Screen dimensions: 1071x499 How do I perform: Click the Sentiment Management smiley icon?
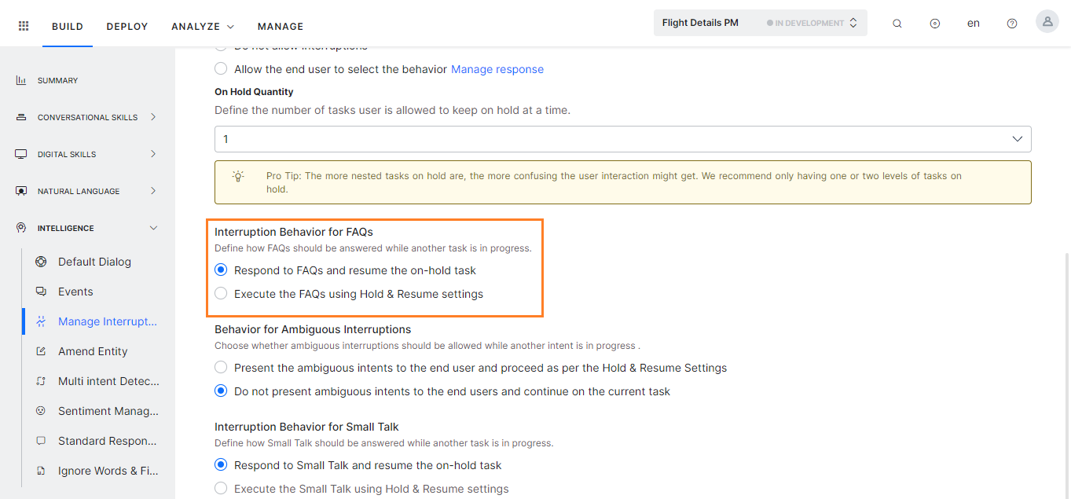[41, 411]
